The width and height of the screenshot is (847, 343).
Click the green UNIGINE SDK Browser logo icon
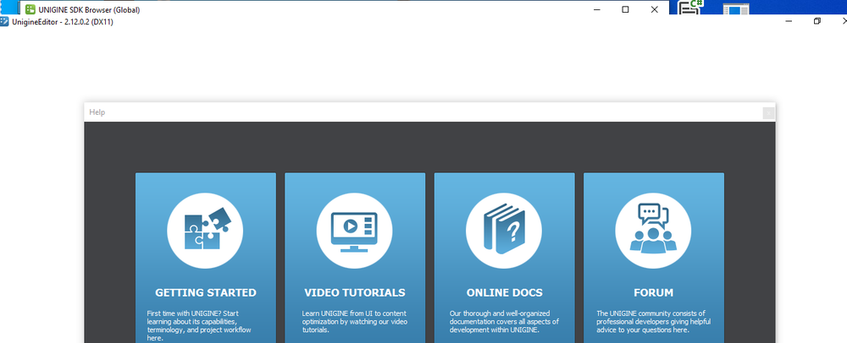[x=29, y=9]
